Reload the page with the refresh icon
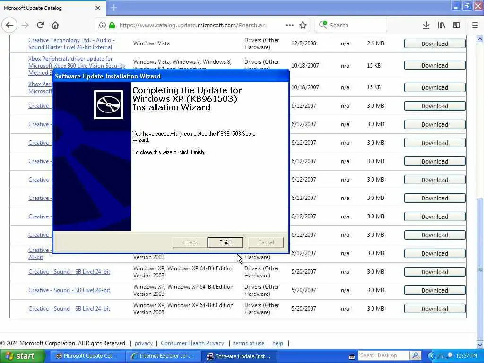This screenshot has width=484, height=363. tap(40, 26)
